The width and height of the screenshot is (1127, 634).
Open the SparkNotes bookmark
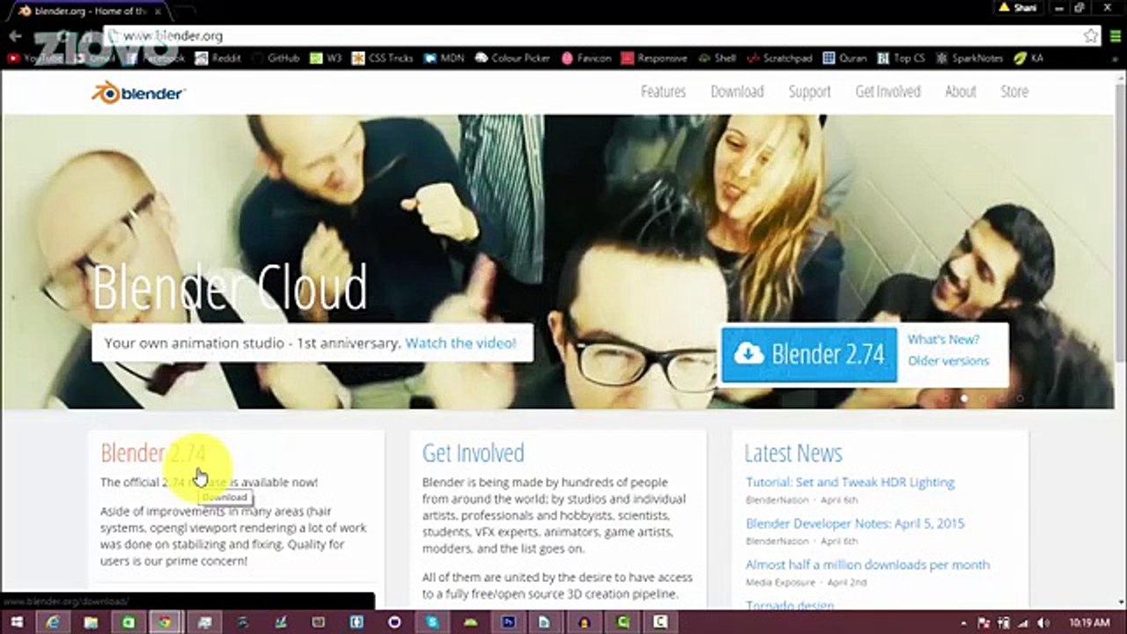[969, 58]
